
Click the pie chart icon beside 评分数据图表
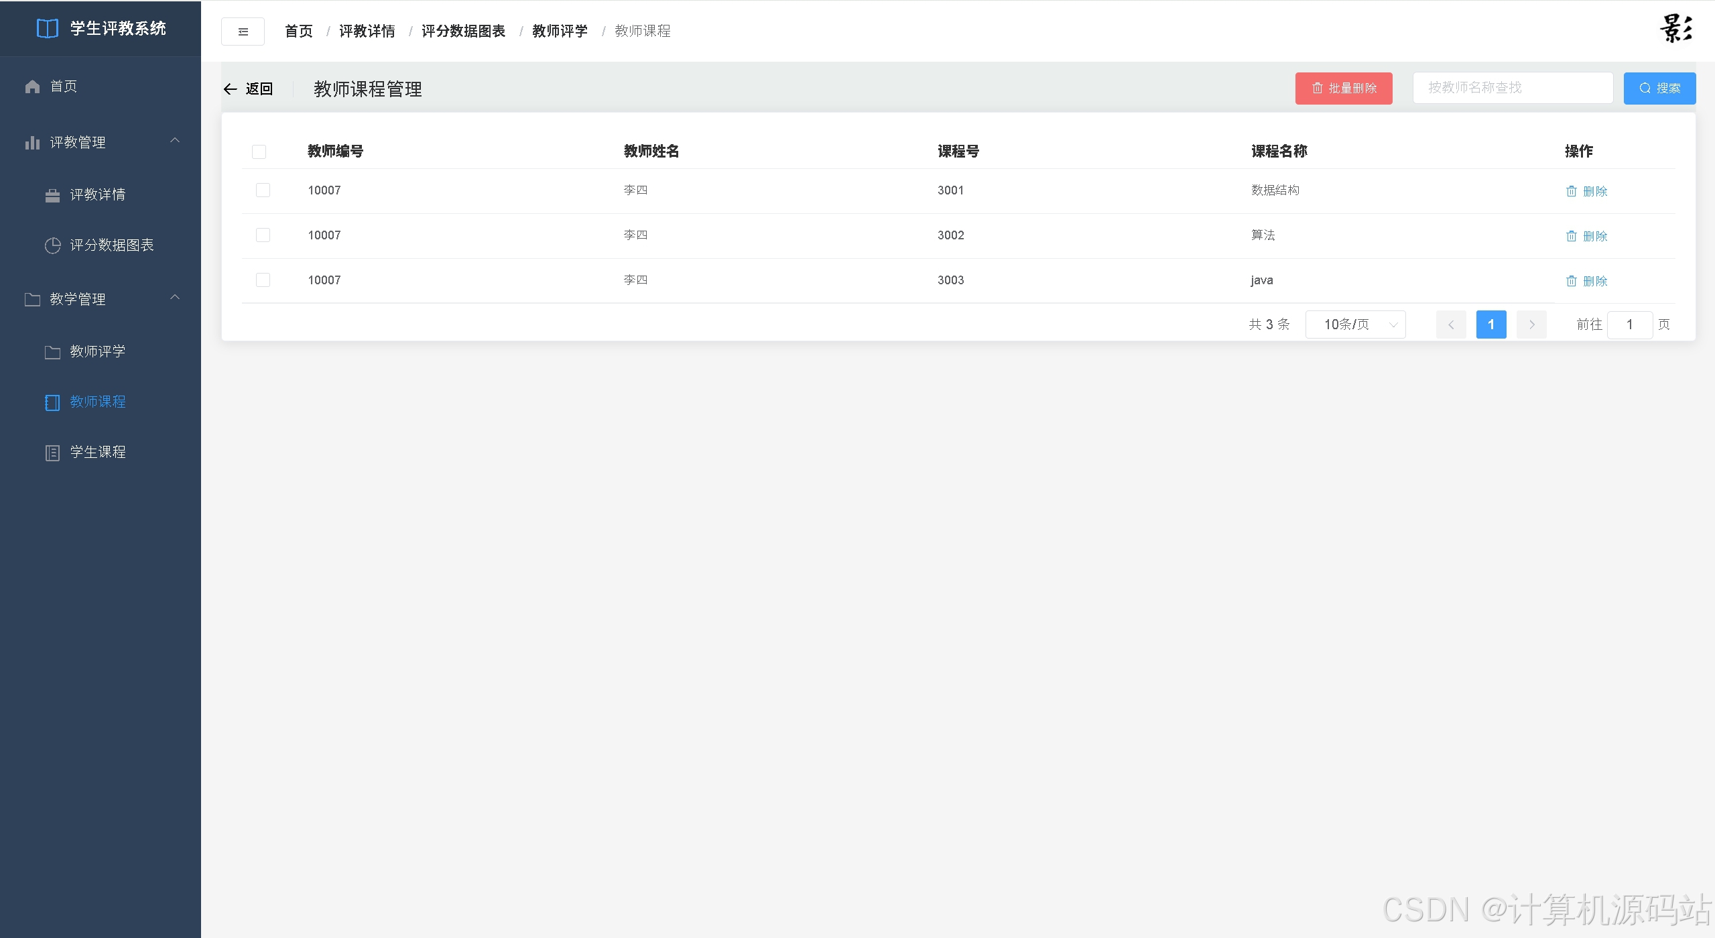coord(52,245)
